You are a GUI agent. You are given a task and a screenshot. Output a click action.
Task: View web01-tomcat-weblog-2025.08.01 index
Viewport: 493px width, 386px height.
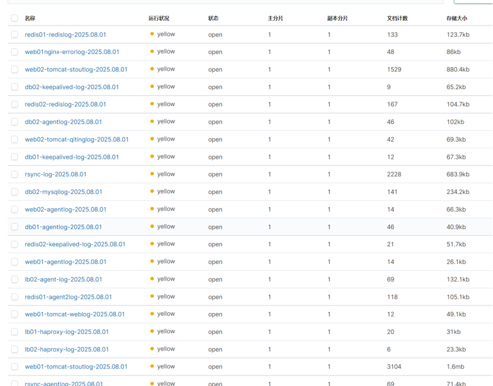[x=75, y=314]
